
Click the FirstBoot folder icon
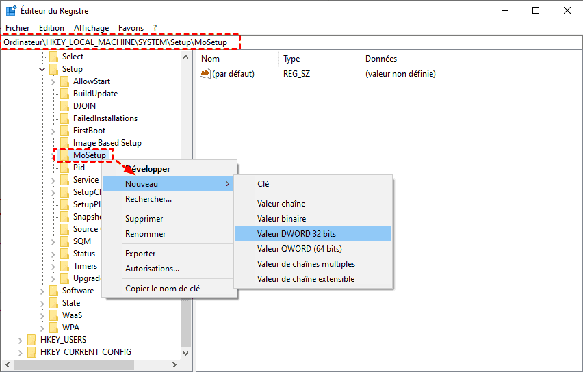(65, 131)
